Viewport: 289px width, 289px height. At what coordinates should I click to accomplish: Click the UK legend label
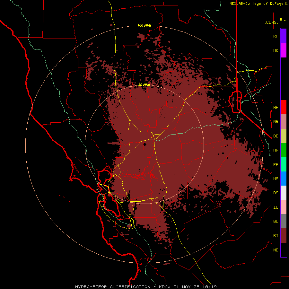(276, 50)
